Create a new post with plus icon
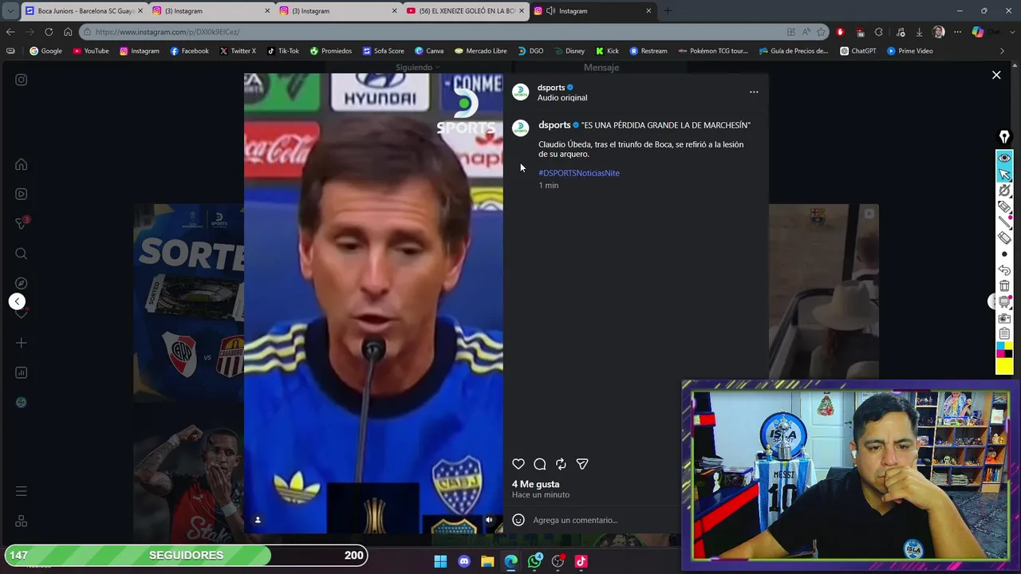Viewport: 1021px width, 574px height. point(22,343)
